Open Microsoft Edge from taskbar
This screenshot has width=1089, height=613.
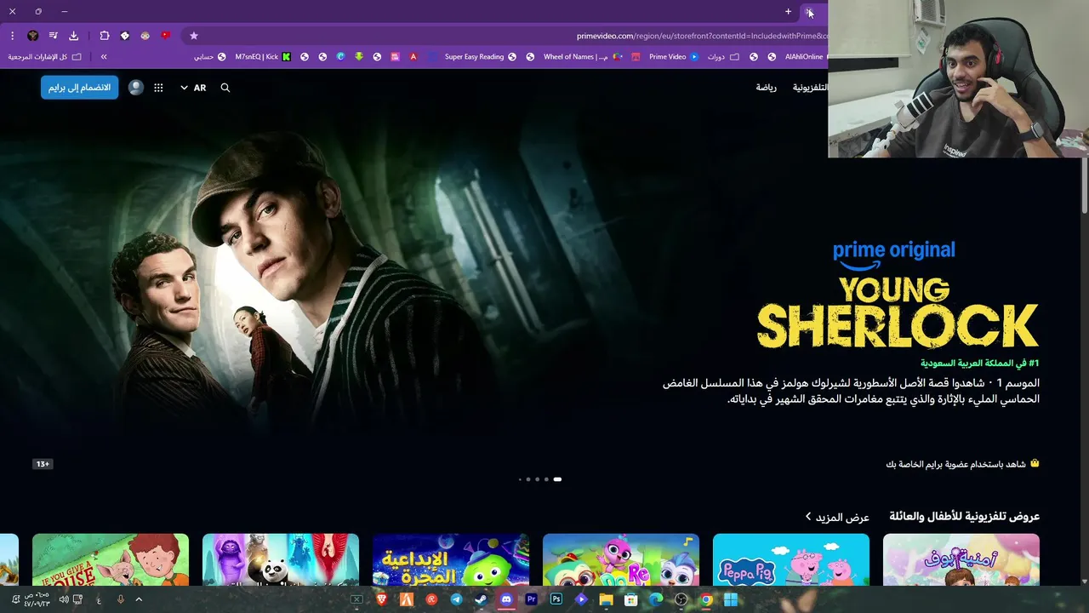tap(656, 599)
